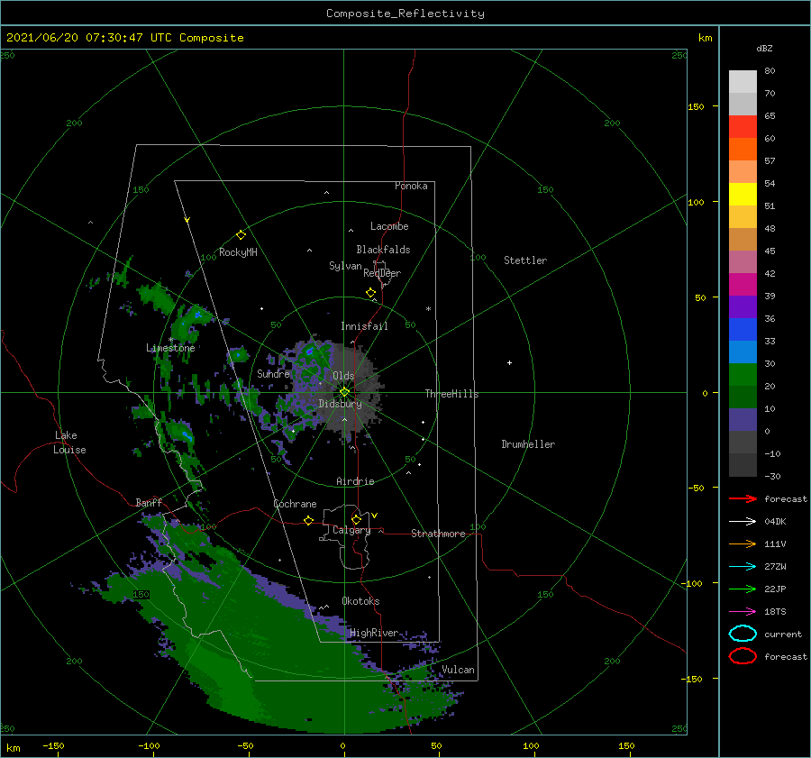Click the current legend label text

(783, 634)
